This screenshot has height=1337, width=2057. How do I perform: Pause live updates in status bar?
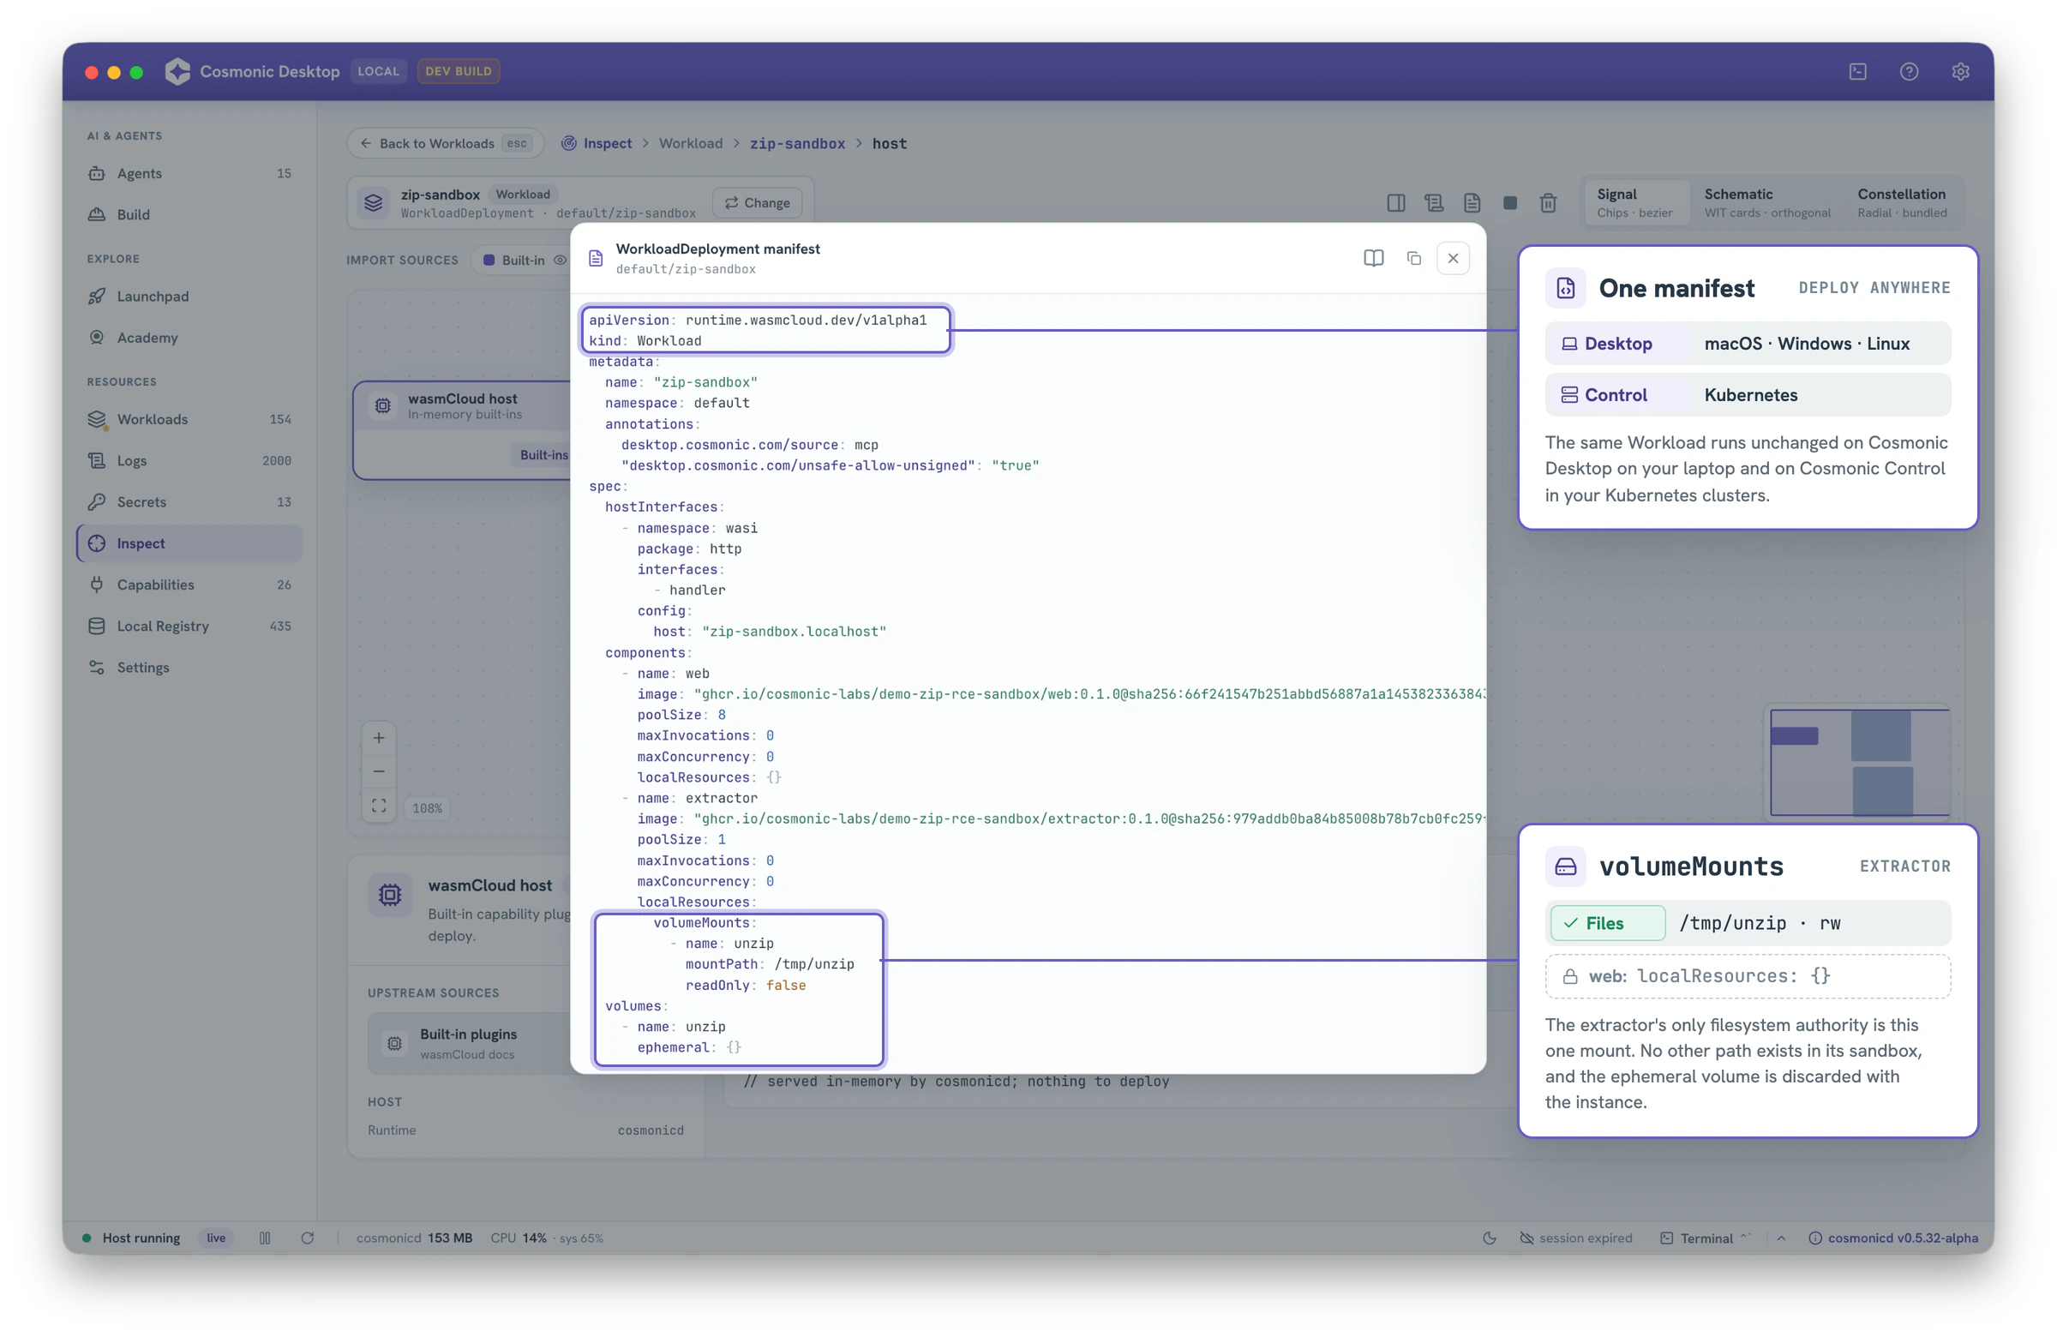[265, 1238]
